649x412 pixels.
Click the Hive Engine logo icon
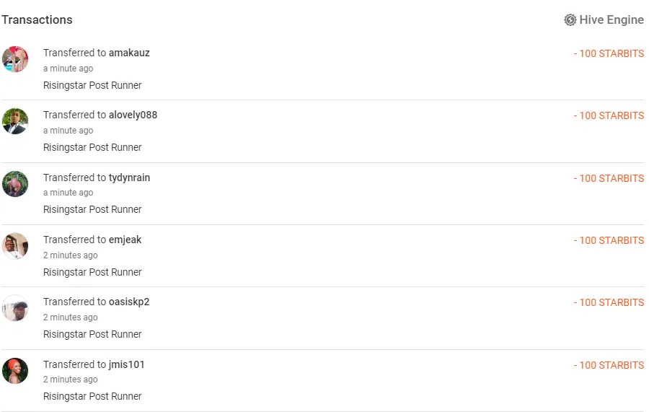click(570, 20)
